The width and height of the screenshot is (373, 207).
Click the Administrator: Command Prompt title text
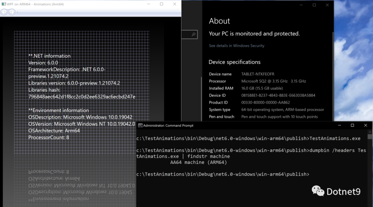click(168, 126)
